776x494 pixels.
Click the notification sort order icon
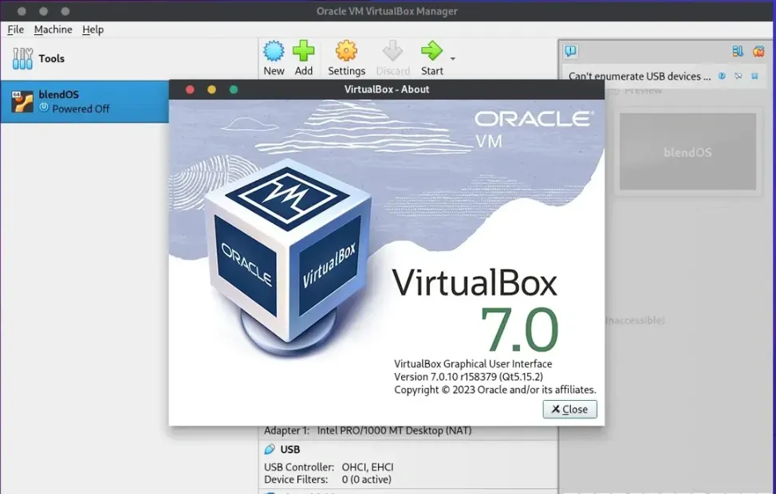click(738, 51)
